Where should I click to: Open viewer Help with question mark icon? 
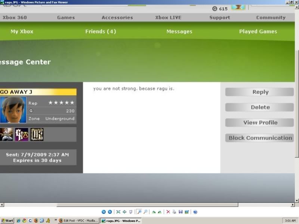point(195,212)
